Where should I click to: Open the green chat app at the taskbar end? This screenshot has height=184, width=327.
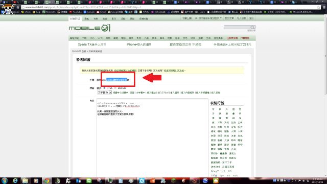point(216,180)
